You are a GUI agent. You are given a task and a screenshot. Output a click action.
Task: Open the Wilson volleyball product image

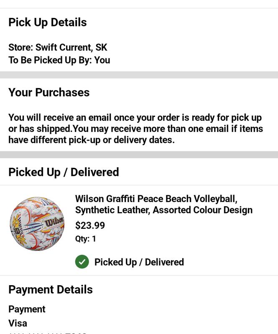[37, 224]
